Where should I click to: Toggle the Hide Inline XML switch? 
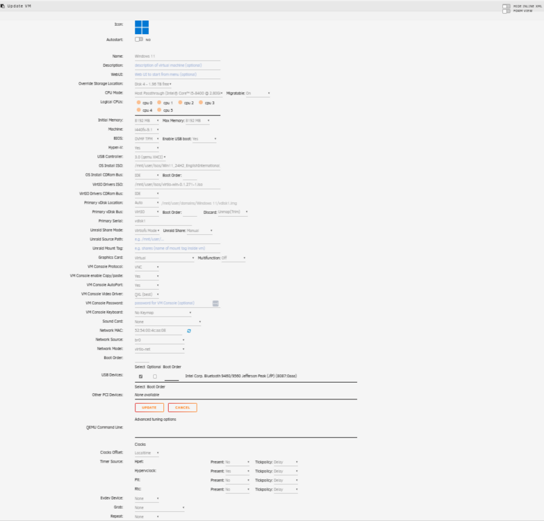pyautogui.click(x=506, y=6)
